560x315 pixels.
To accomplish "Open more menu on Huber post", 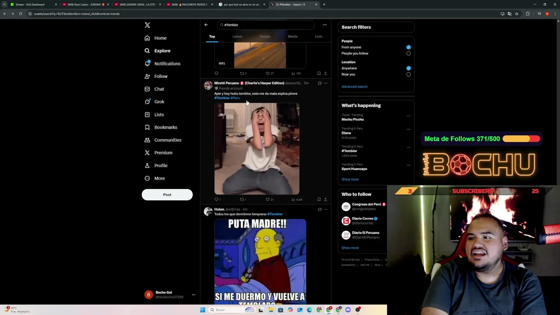I will point(325,210).
